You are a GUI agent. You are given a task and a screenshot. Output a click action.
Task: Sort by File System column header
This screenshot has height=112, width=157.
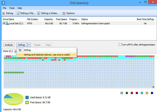coord(33,19)
